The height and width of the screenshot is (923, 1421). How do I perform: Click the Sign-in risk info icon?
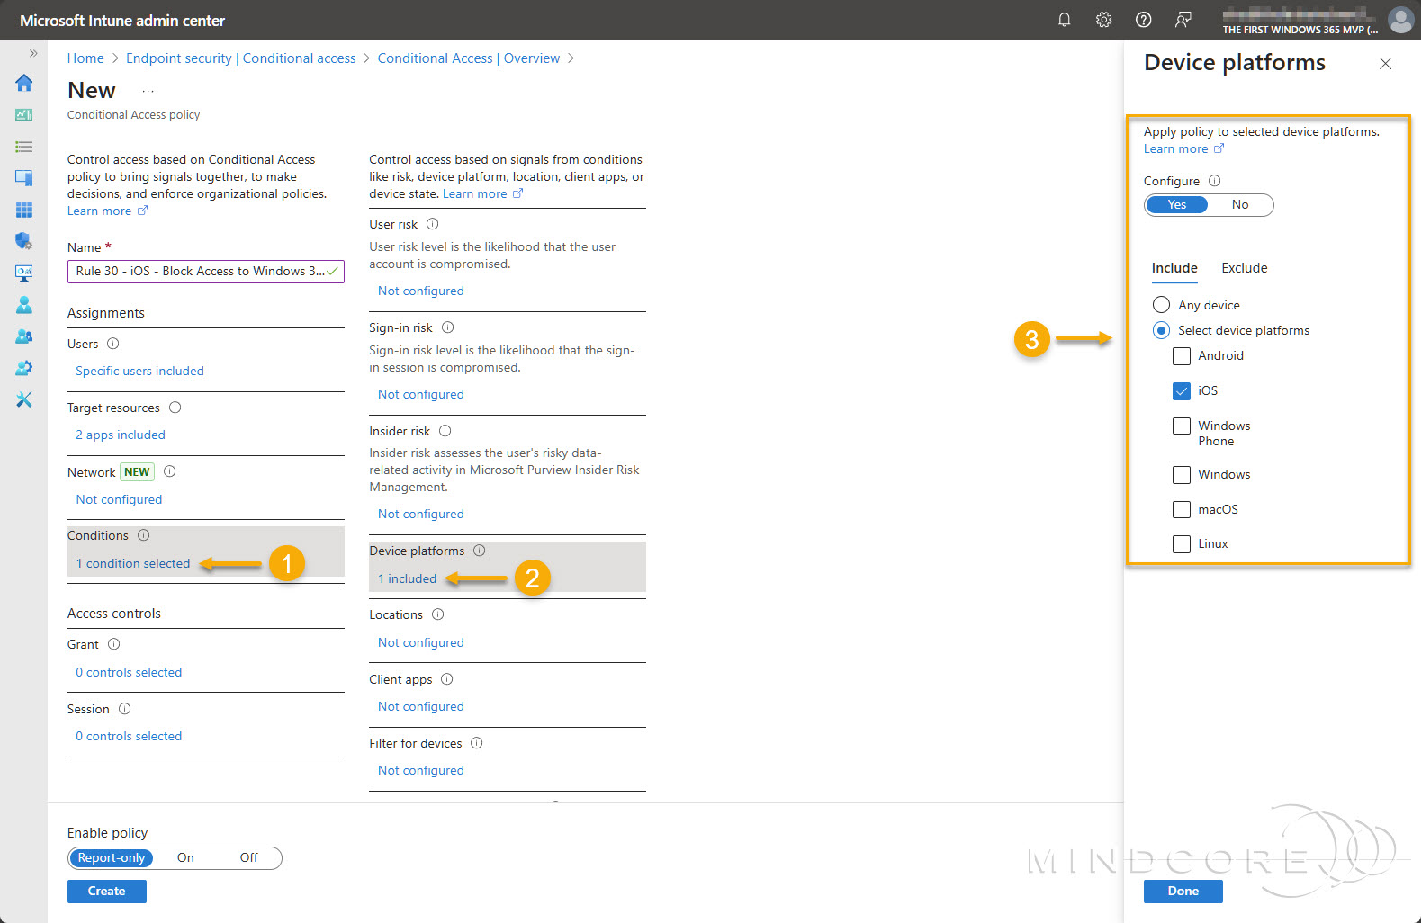[447, 327]
